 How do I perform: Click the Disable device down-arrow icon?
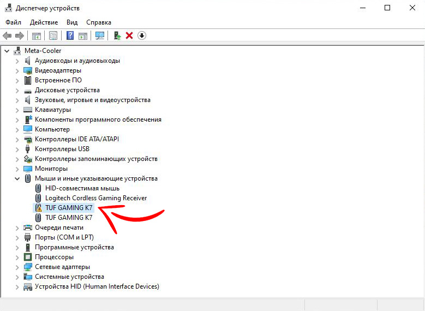tap(142, 35)
